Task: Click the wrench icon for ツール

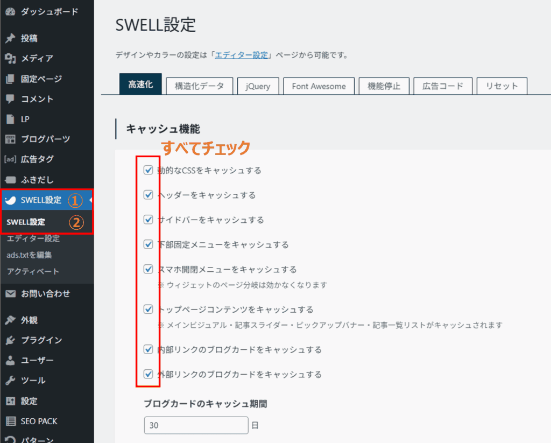Action: [10, 381]
